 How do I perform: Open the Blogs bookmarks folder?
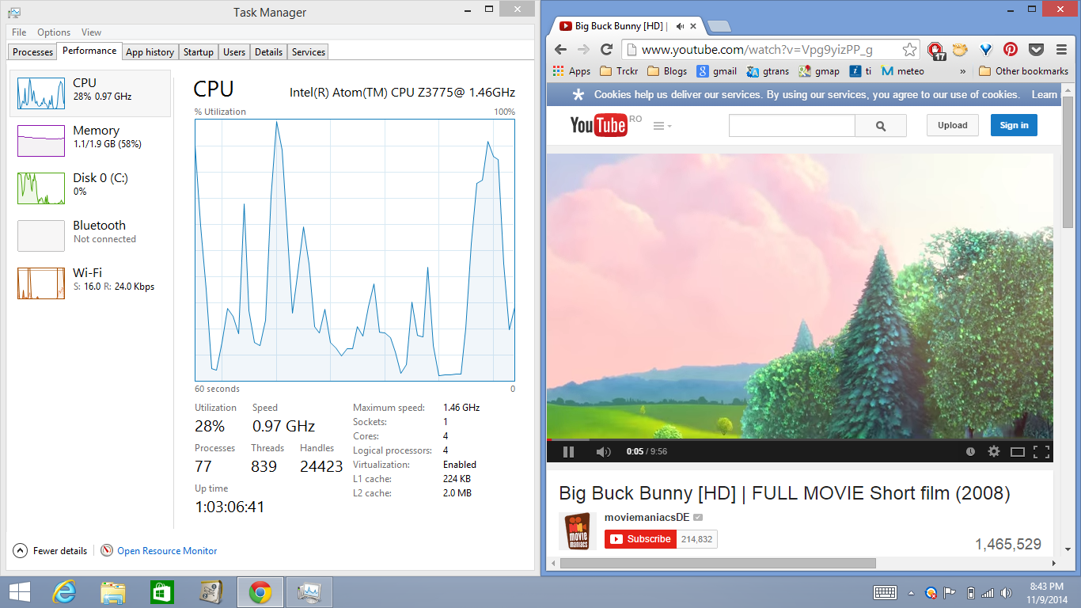pyautogui.click(x=667, y=70)
